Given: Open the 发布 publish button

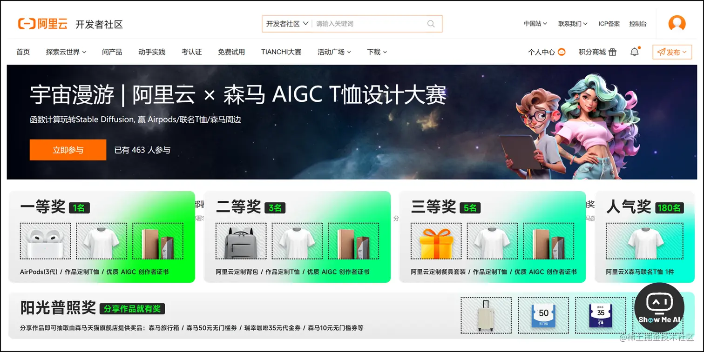Looking at the screenshot, I should pos(672,52).
